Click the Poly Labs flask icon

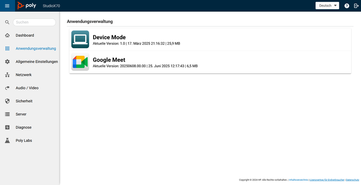point(7,141)
